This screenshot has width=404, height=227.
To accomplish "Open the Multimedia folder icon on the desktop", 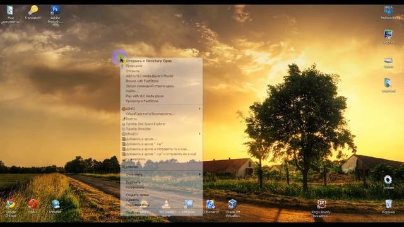I will tap(389, 13).
